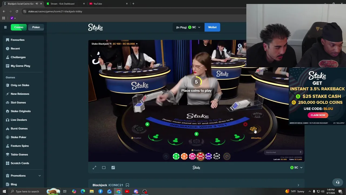
Task: Click the gold chip at Attractive's seat
Action: click(x=253, y=129)
